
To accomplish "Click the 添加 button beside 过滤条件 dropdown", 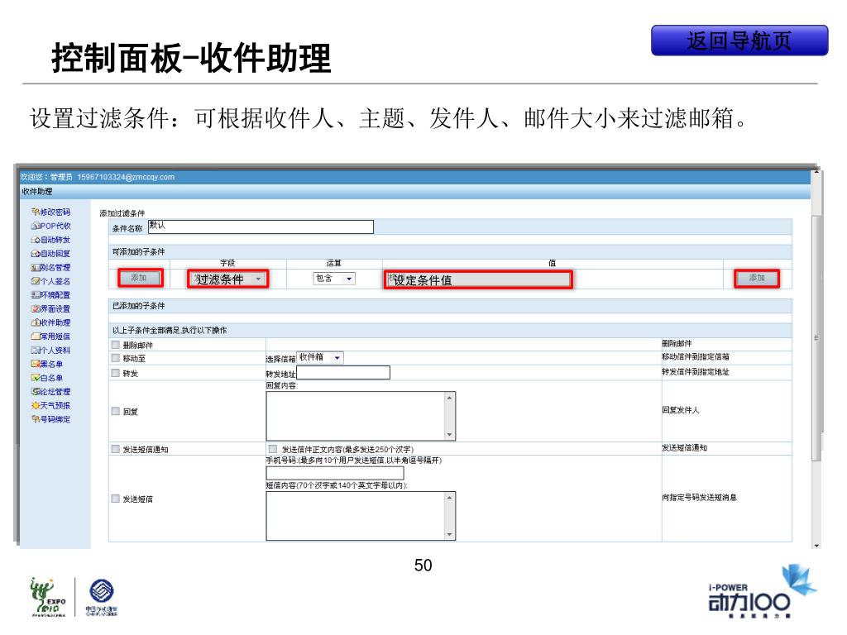I will click(x=141, y=278).
